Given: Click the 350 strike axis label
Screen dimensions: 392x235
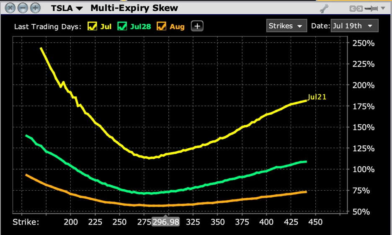Looking at the screenshot, I should pyautogui.click(x=217, y=222).
